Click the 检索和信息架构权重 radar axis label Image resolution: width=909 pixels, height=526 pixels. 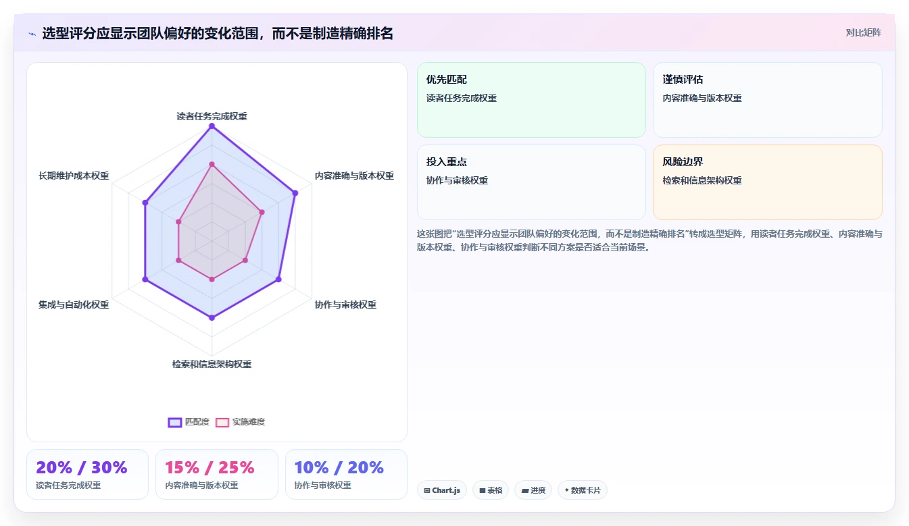(212, 365)
